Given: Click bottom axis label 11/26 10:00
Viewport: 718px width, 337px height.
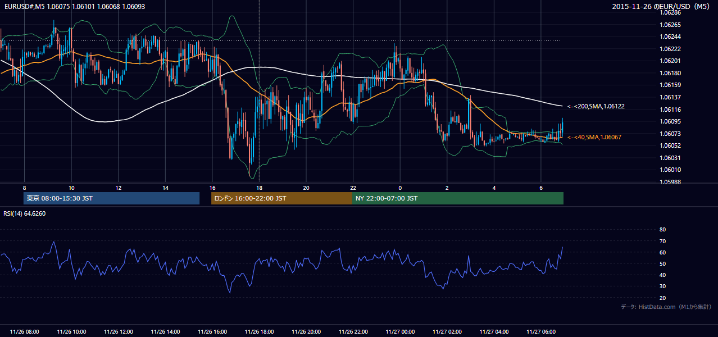Looking at the screenshot, I should pos(71,332).
